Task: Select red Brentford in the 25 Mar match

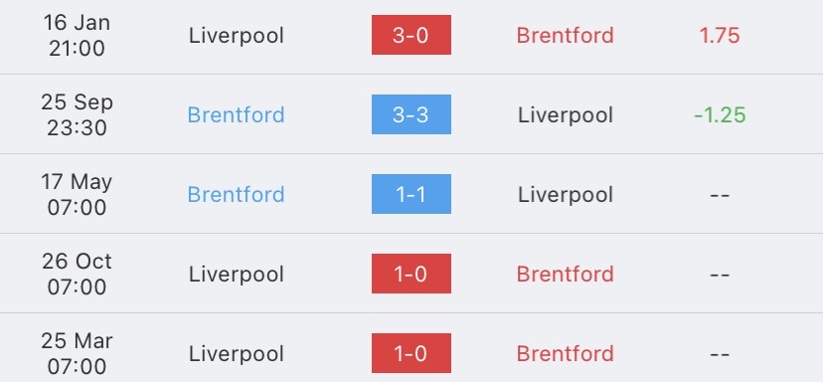Action: 565,353
